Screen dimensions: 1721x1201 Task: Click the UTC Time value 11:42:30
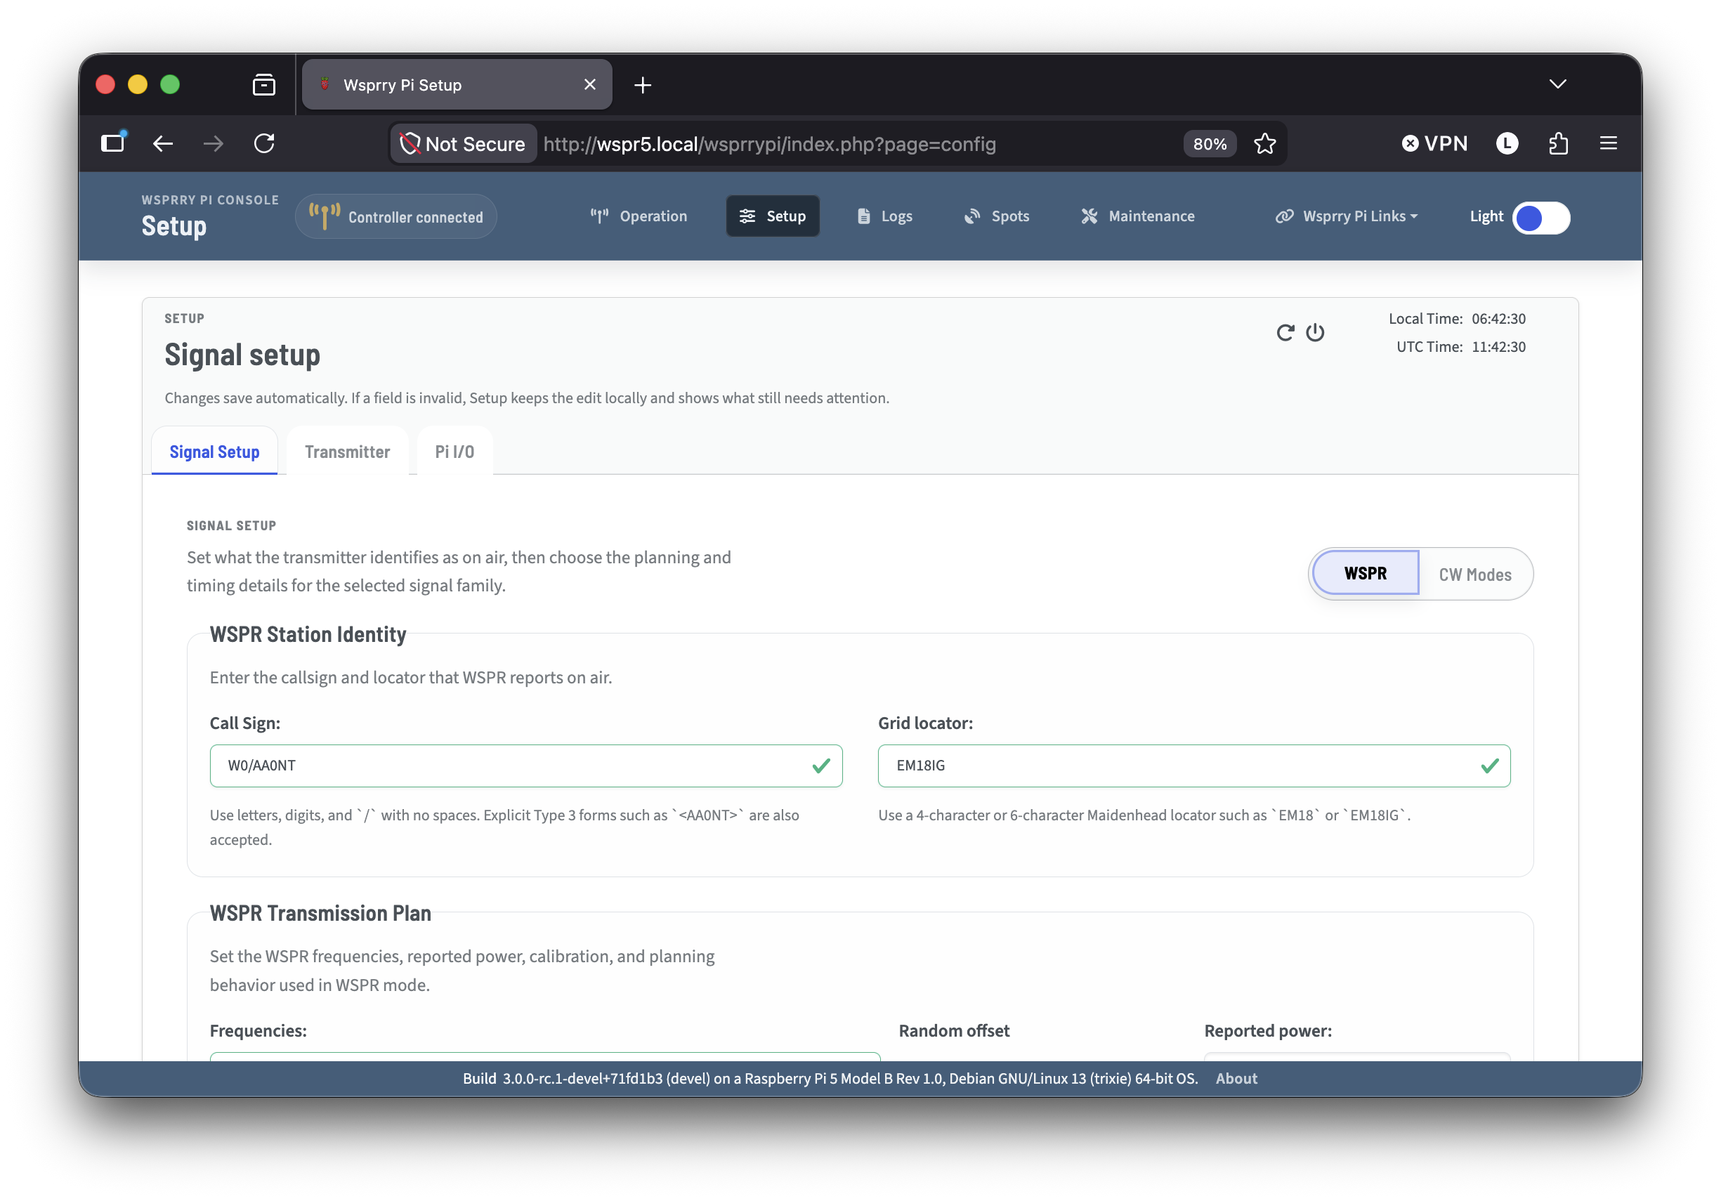tap(1498, 347)
